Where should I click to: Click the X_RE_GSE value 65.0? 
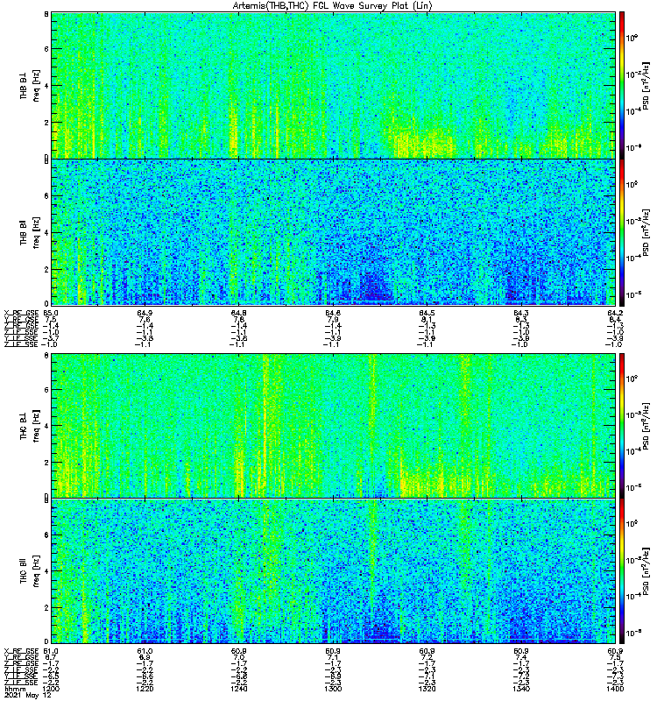tap(51, 313)
